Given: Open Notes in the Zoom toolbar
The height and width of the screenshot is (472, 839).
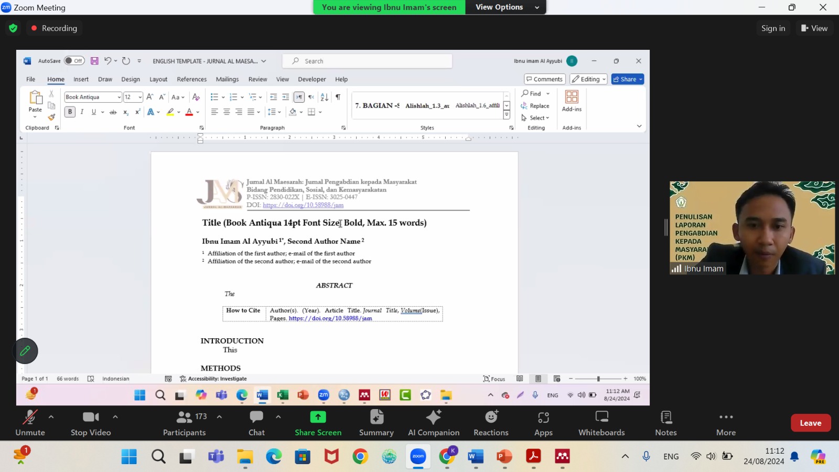Looking at the screenshot, I should (666, 423).
